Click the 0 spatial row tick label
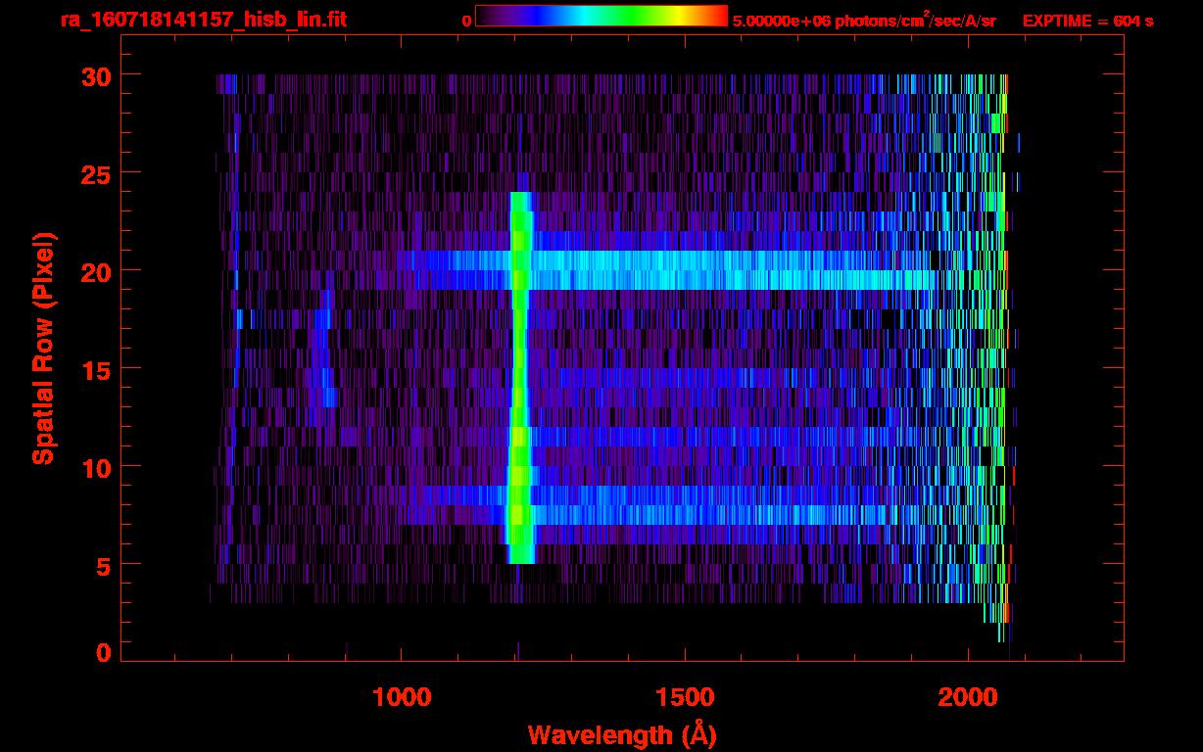Screen dimensions: 1203x752 (103, 652)
